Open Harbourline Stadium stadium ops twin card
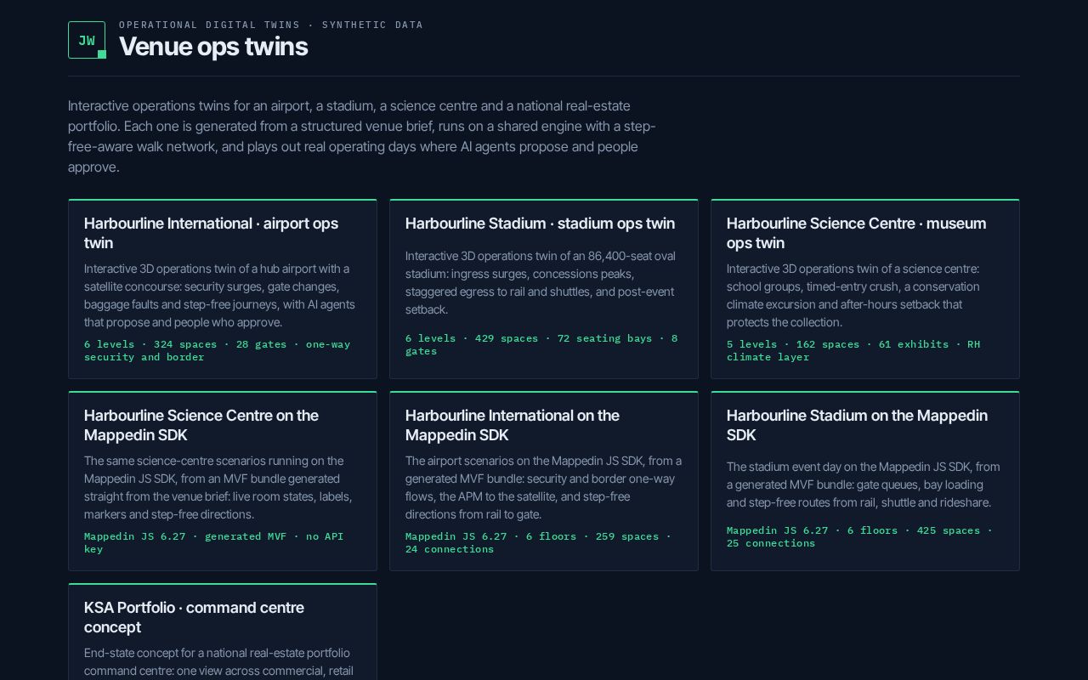This screenshot has width=1088, height=680. (544, 289)
